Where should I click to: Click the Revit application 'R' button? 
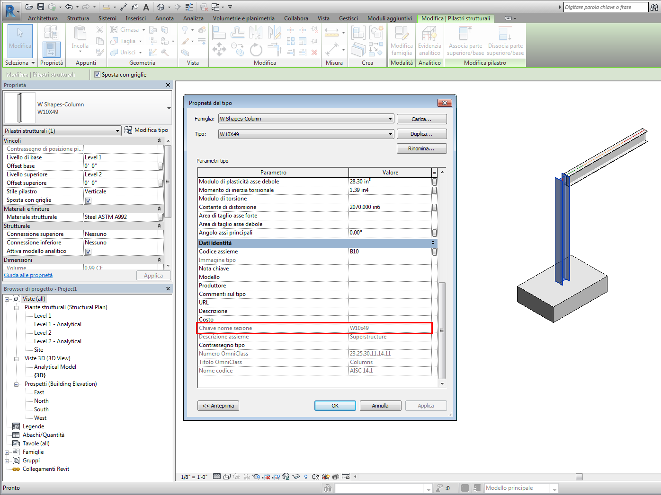pos(10,10)
